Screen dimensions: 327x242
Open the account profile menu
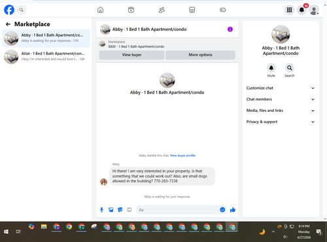314,10
